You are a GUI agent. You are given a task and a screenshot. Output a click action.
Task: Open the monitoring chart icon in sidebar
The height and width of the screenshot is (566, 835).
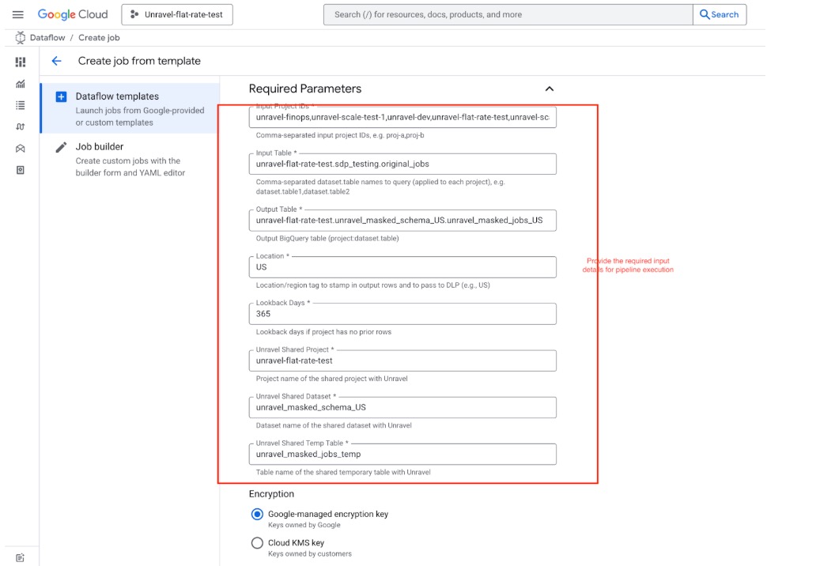tap(21, 84)
